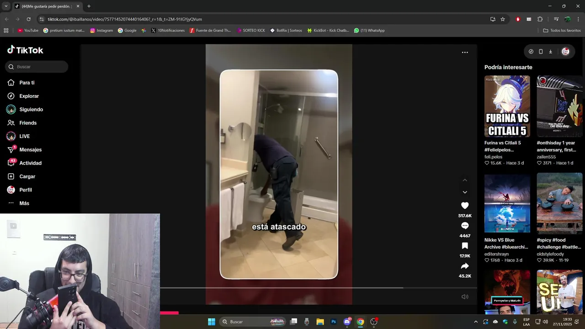The width and height of the screenshot is (585, 329).
Task: Focus the TikTok Buscar search field
Action: point(37,67)
